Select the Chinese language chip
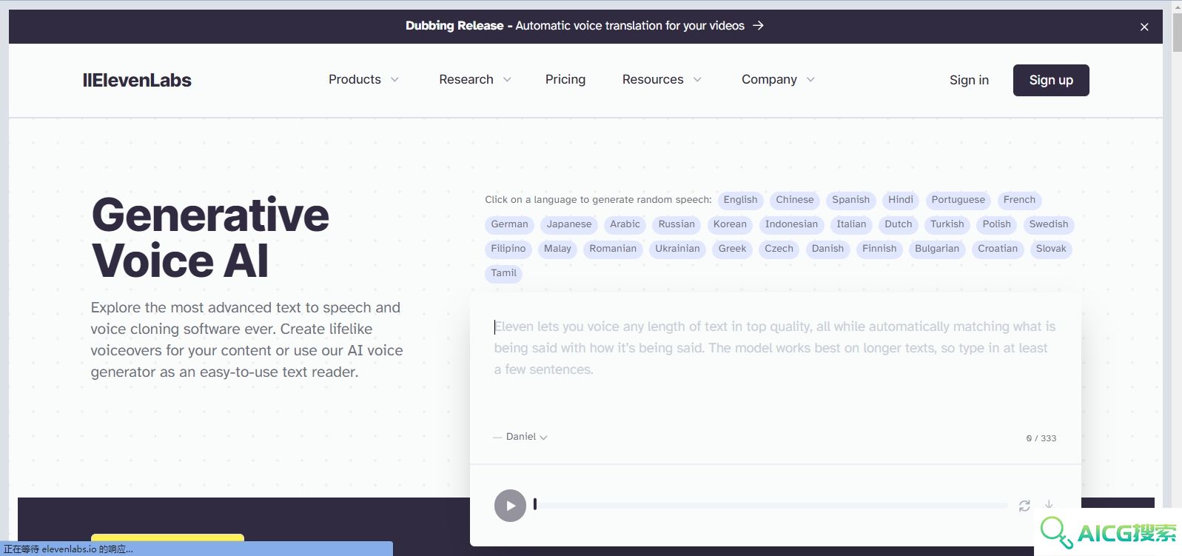The width and height of the screenshot is (1182, 556). (795, 200)
